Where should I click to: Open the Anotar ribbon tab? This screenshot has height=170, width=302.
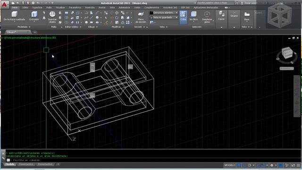click(102, 8)
